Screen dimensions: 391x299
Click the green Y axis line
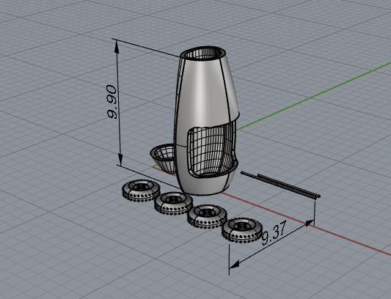(314, 97)
